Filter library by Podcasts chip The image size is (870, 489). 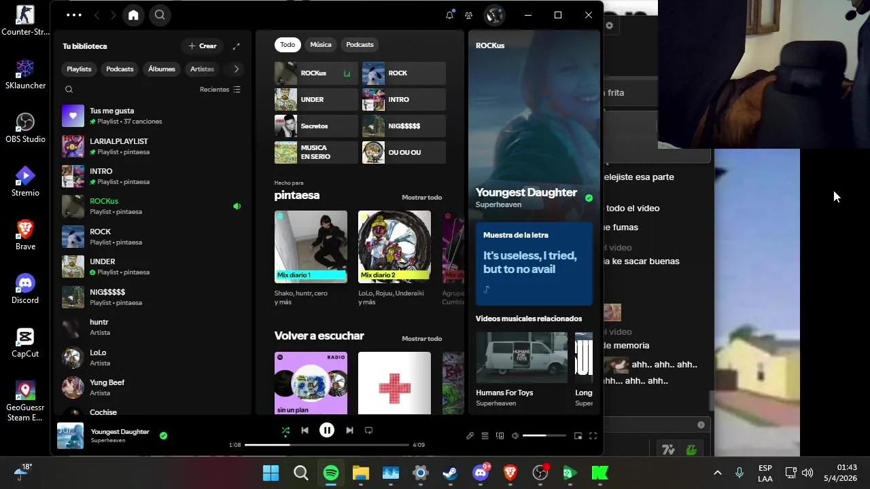point(120,69)
